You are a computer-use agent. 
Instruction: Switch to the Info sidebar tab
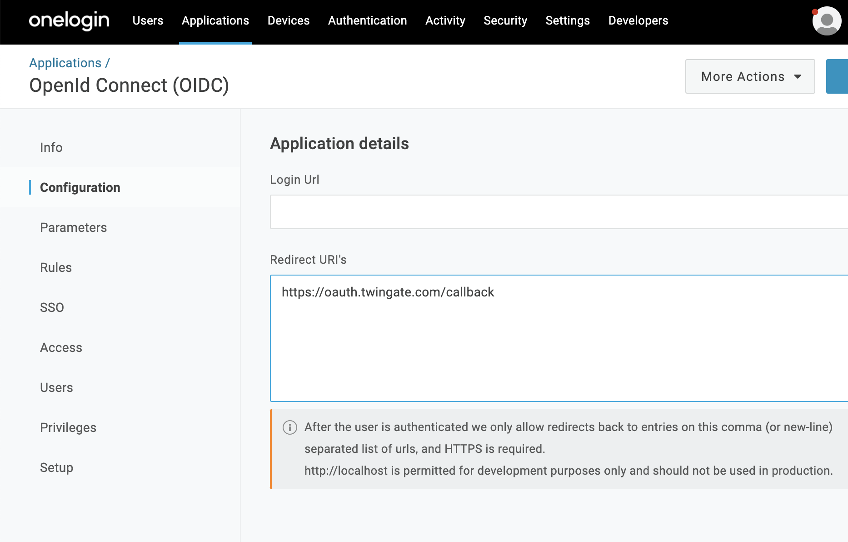point(51,147)
